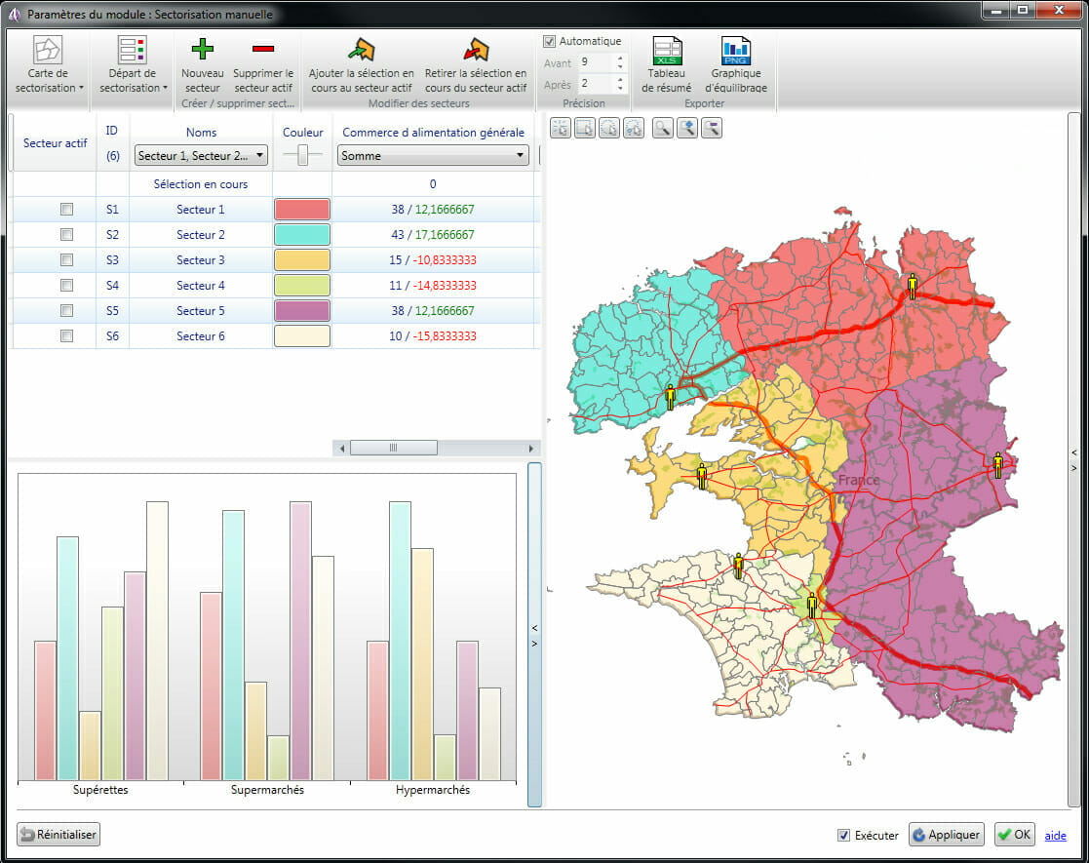Click the Appliquer button
1089x863 pixels.
click(x=946, y=835)
